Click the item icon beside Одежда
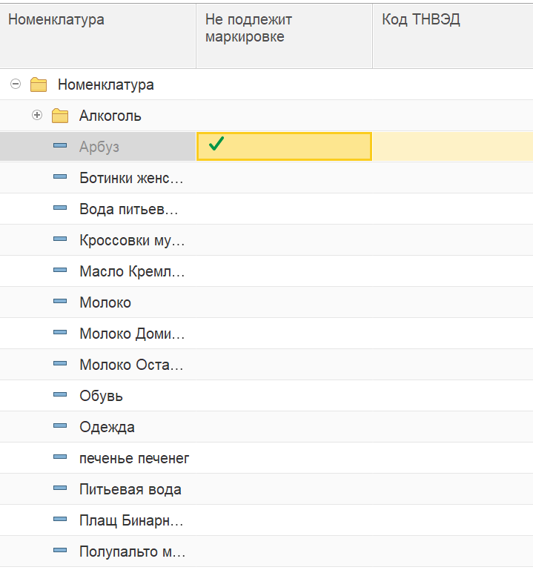The image size is (533, 570). 60,425
